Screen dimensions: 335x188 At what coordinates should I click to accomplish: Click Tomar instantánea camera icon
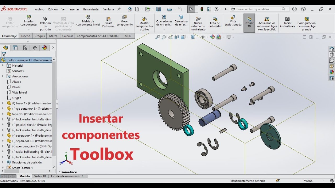pos(287,19)
